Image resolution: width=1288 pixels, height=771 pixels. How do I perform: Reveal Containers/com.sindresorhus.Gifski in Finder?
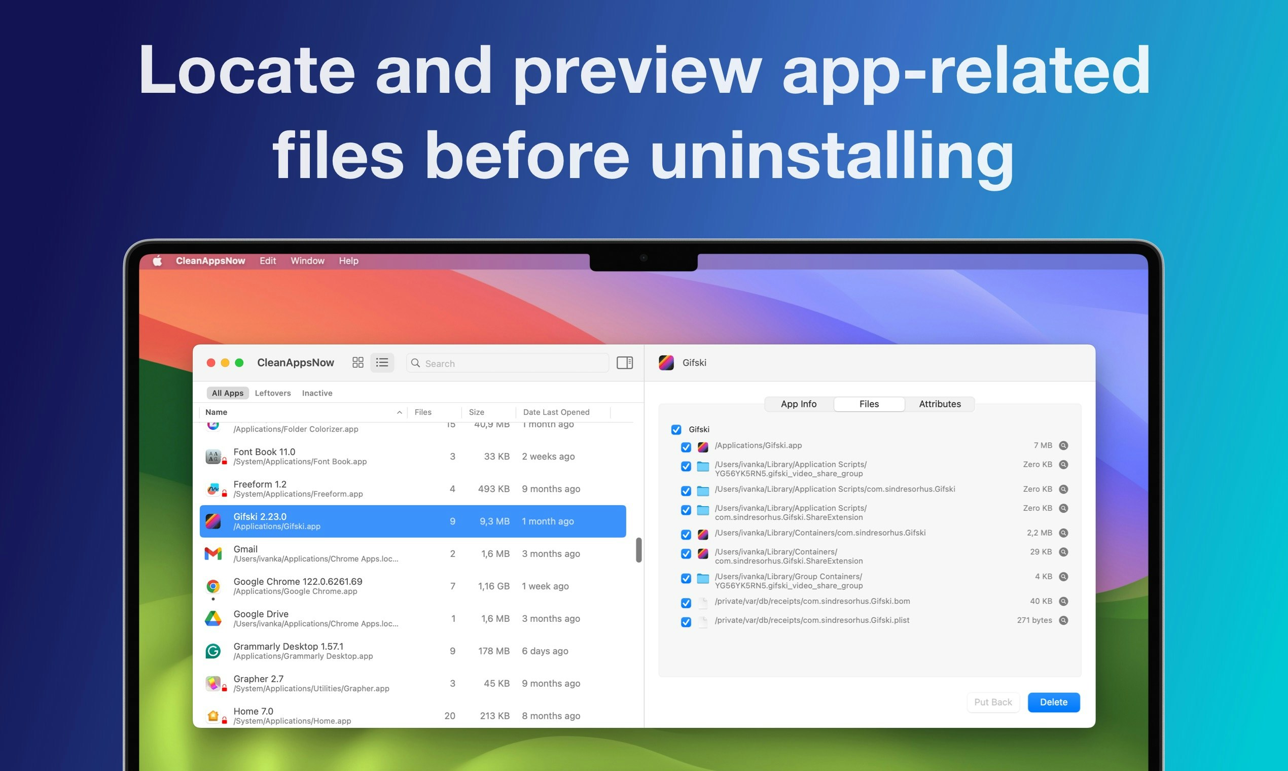point(1064,533)
